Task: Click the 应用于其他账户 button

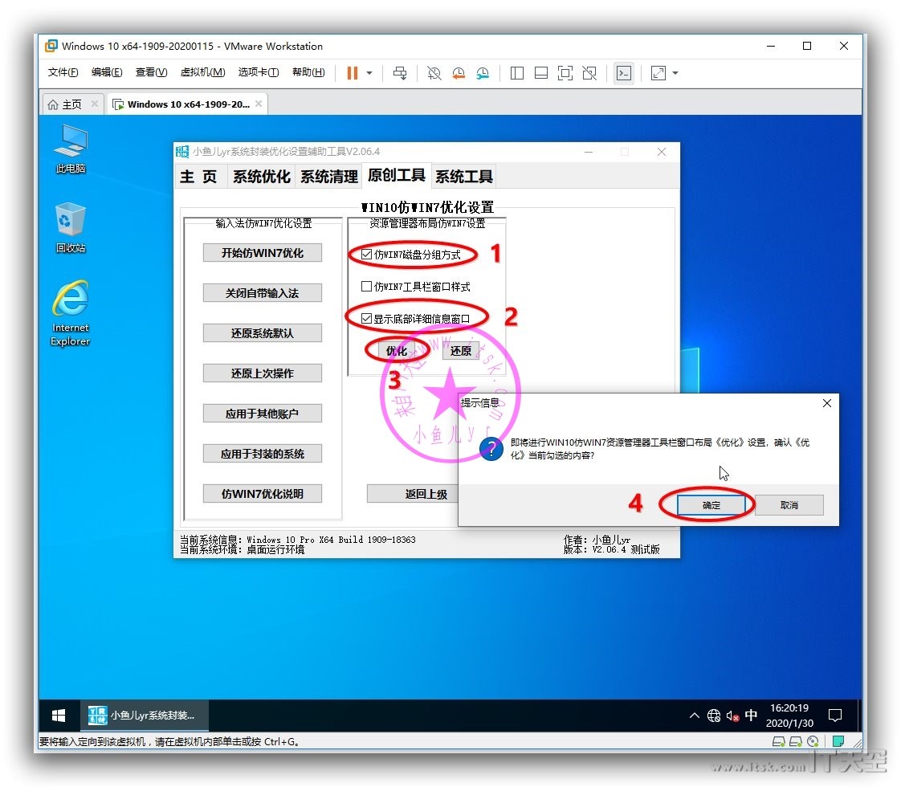Action: [x=262, y=414]
